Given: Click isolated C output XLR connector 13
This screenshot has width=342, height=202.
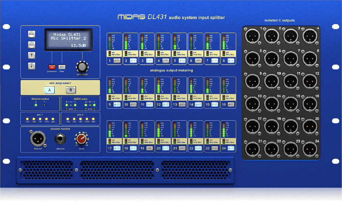Looking at the screenshot, I should pos(252,104).
